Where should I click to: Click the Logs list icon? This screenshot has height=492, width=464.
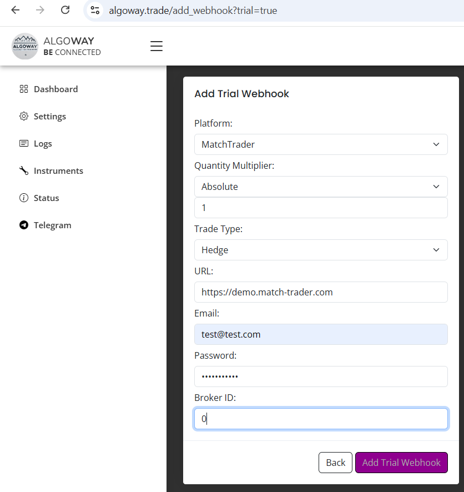pos(24,143)
